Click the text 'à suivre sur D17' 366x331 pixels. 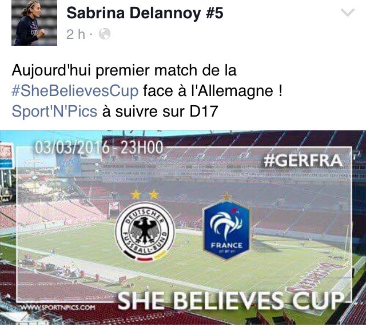tap(160, 111)
